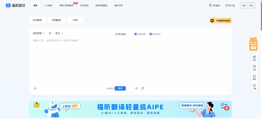Play source text audio speaker icon
262x119 pixels.
click(x=35, y=88)
